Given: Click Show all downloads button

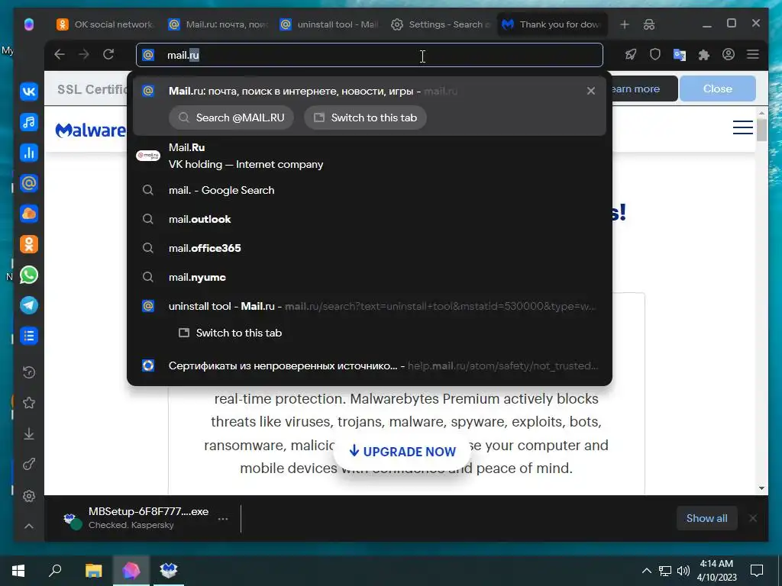Looking at the screenshot, I should (x=706, y=518).
